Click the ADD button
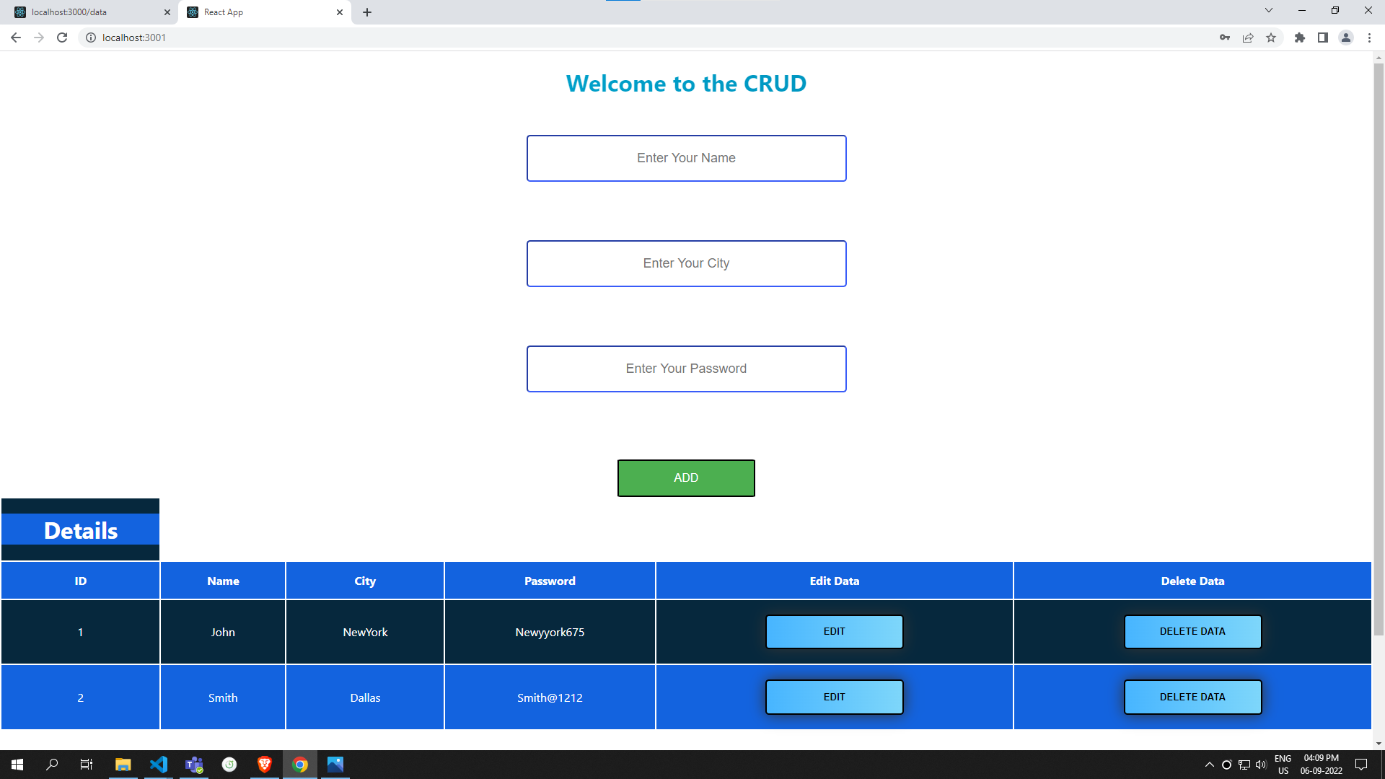 [685, 477]
